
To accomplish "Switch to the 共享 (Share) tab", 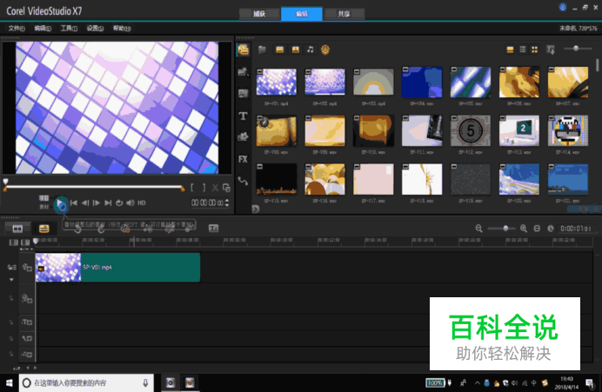I will pyautogui.click(x=344, y=14).
